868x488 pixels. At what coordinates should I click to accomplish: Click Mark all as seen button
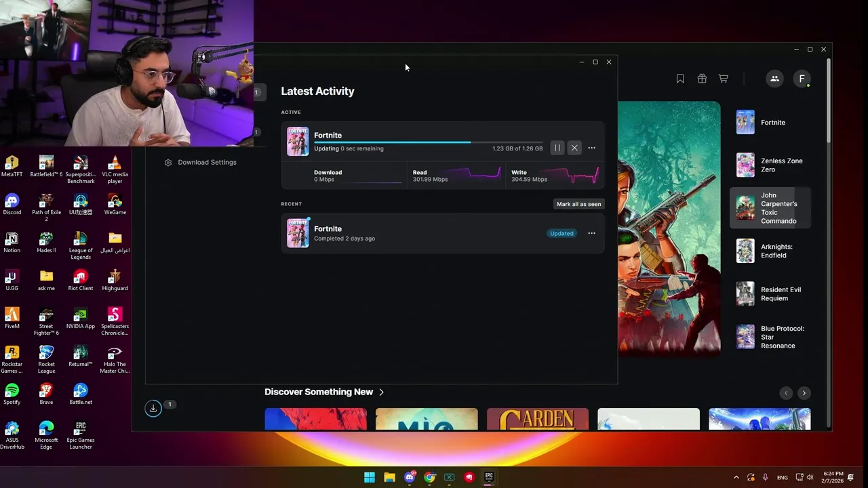578,204
